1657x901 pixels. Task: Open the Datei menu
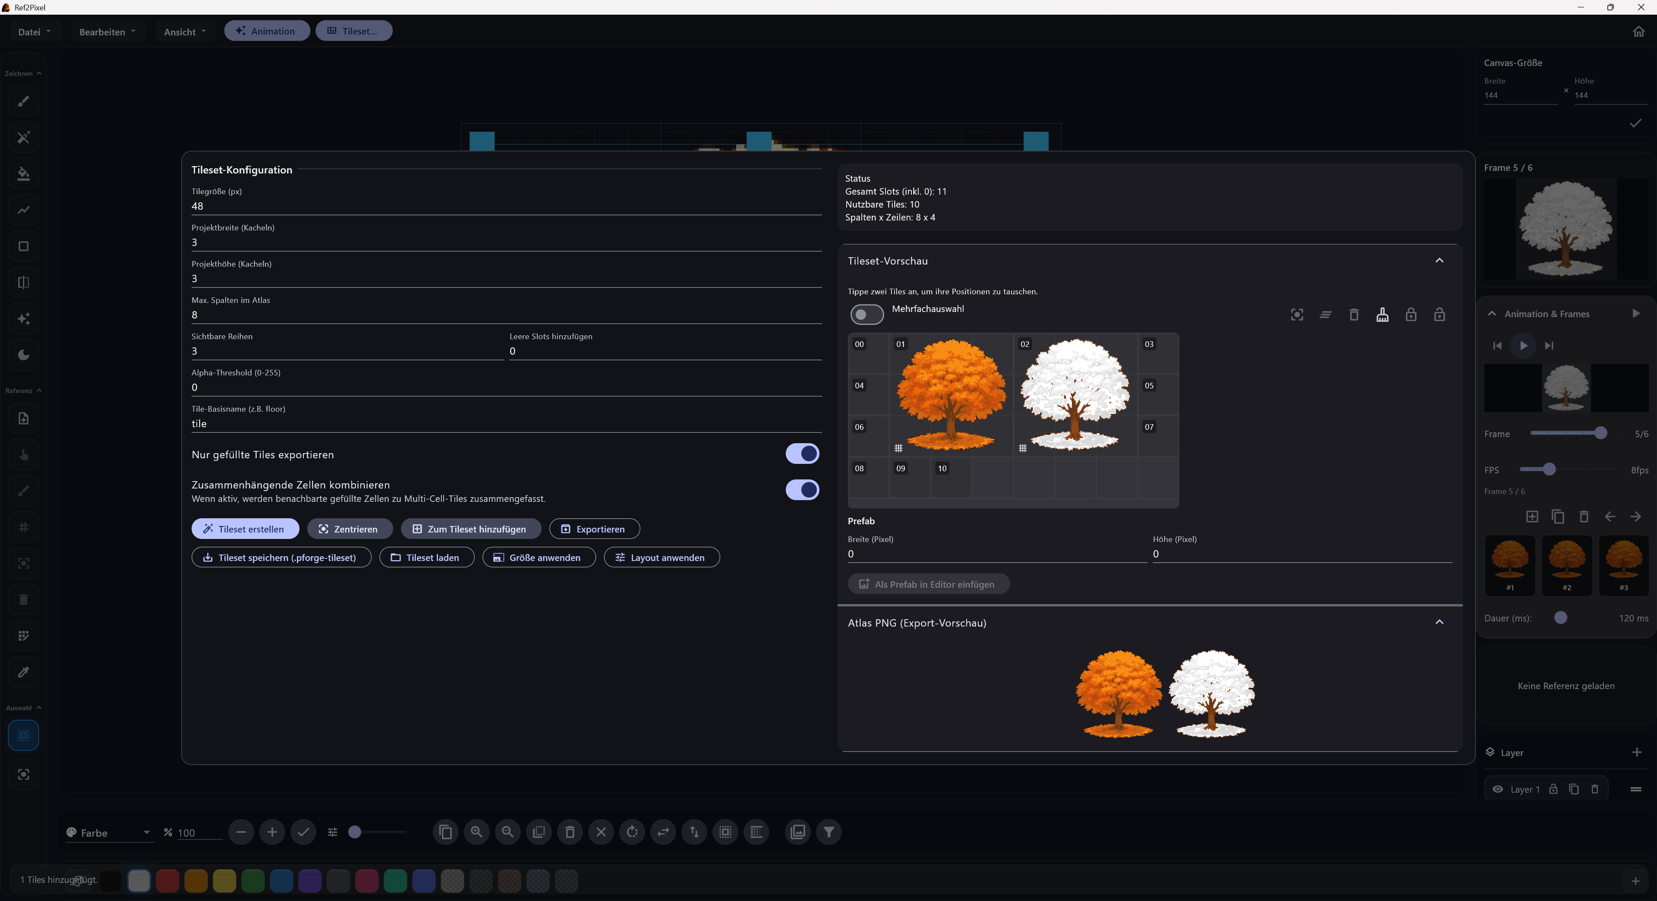[34, 32]
